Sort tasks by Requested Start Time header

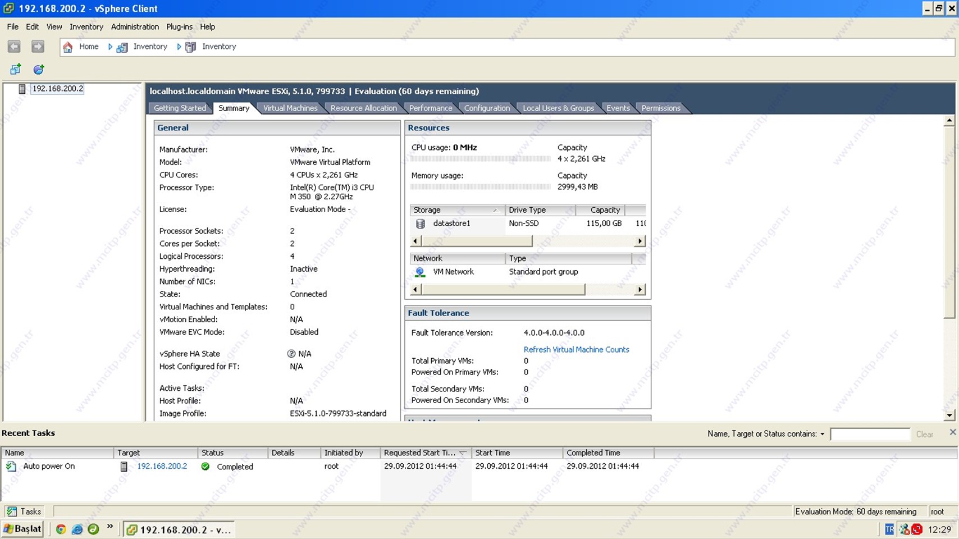(x=425, y=453)
